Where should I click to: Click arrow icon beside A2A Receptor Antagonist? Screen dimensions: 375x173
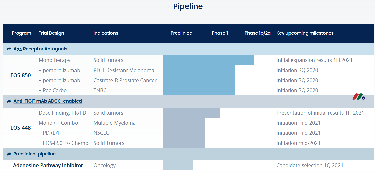(9, 49)
